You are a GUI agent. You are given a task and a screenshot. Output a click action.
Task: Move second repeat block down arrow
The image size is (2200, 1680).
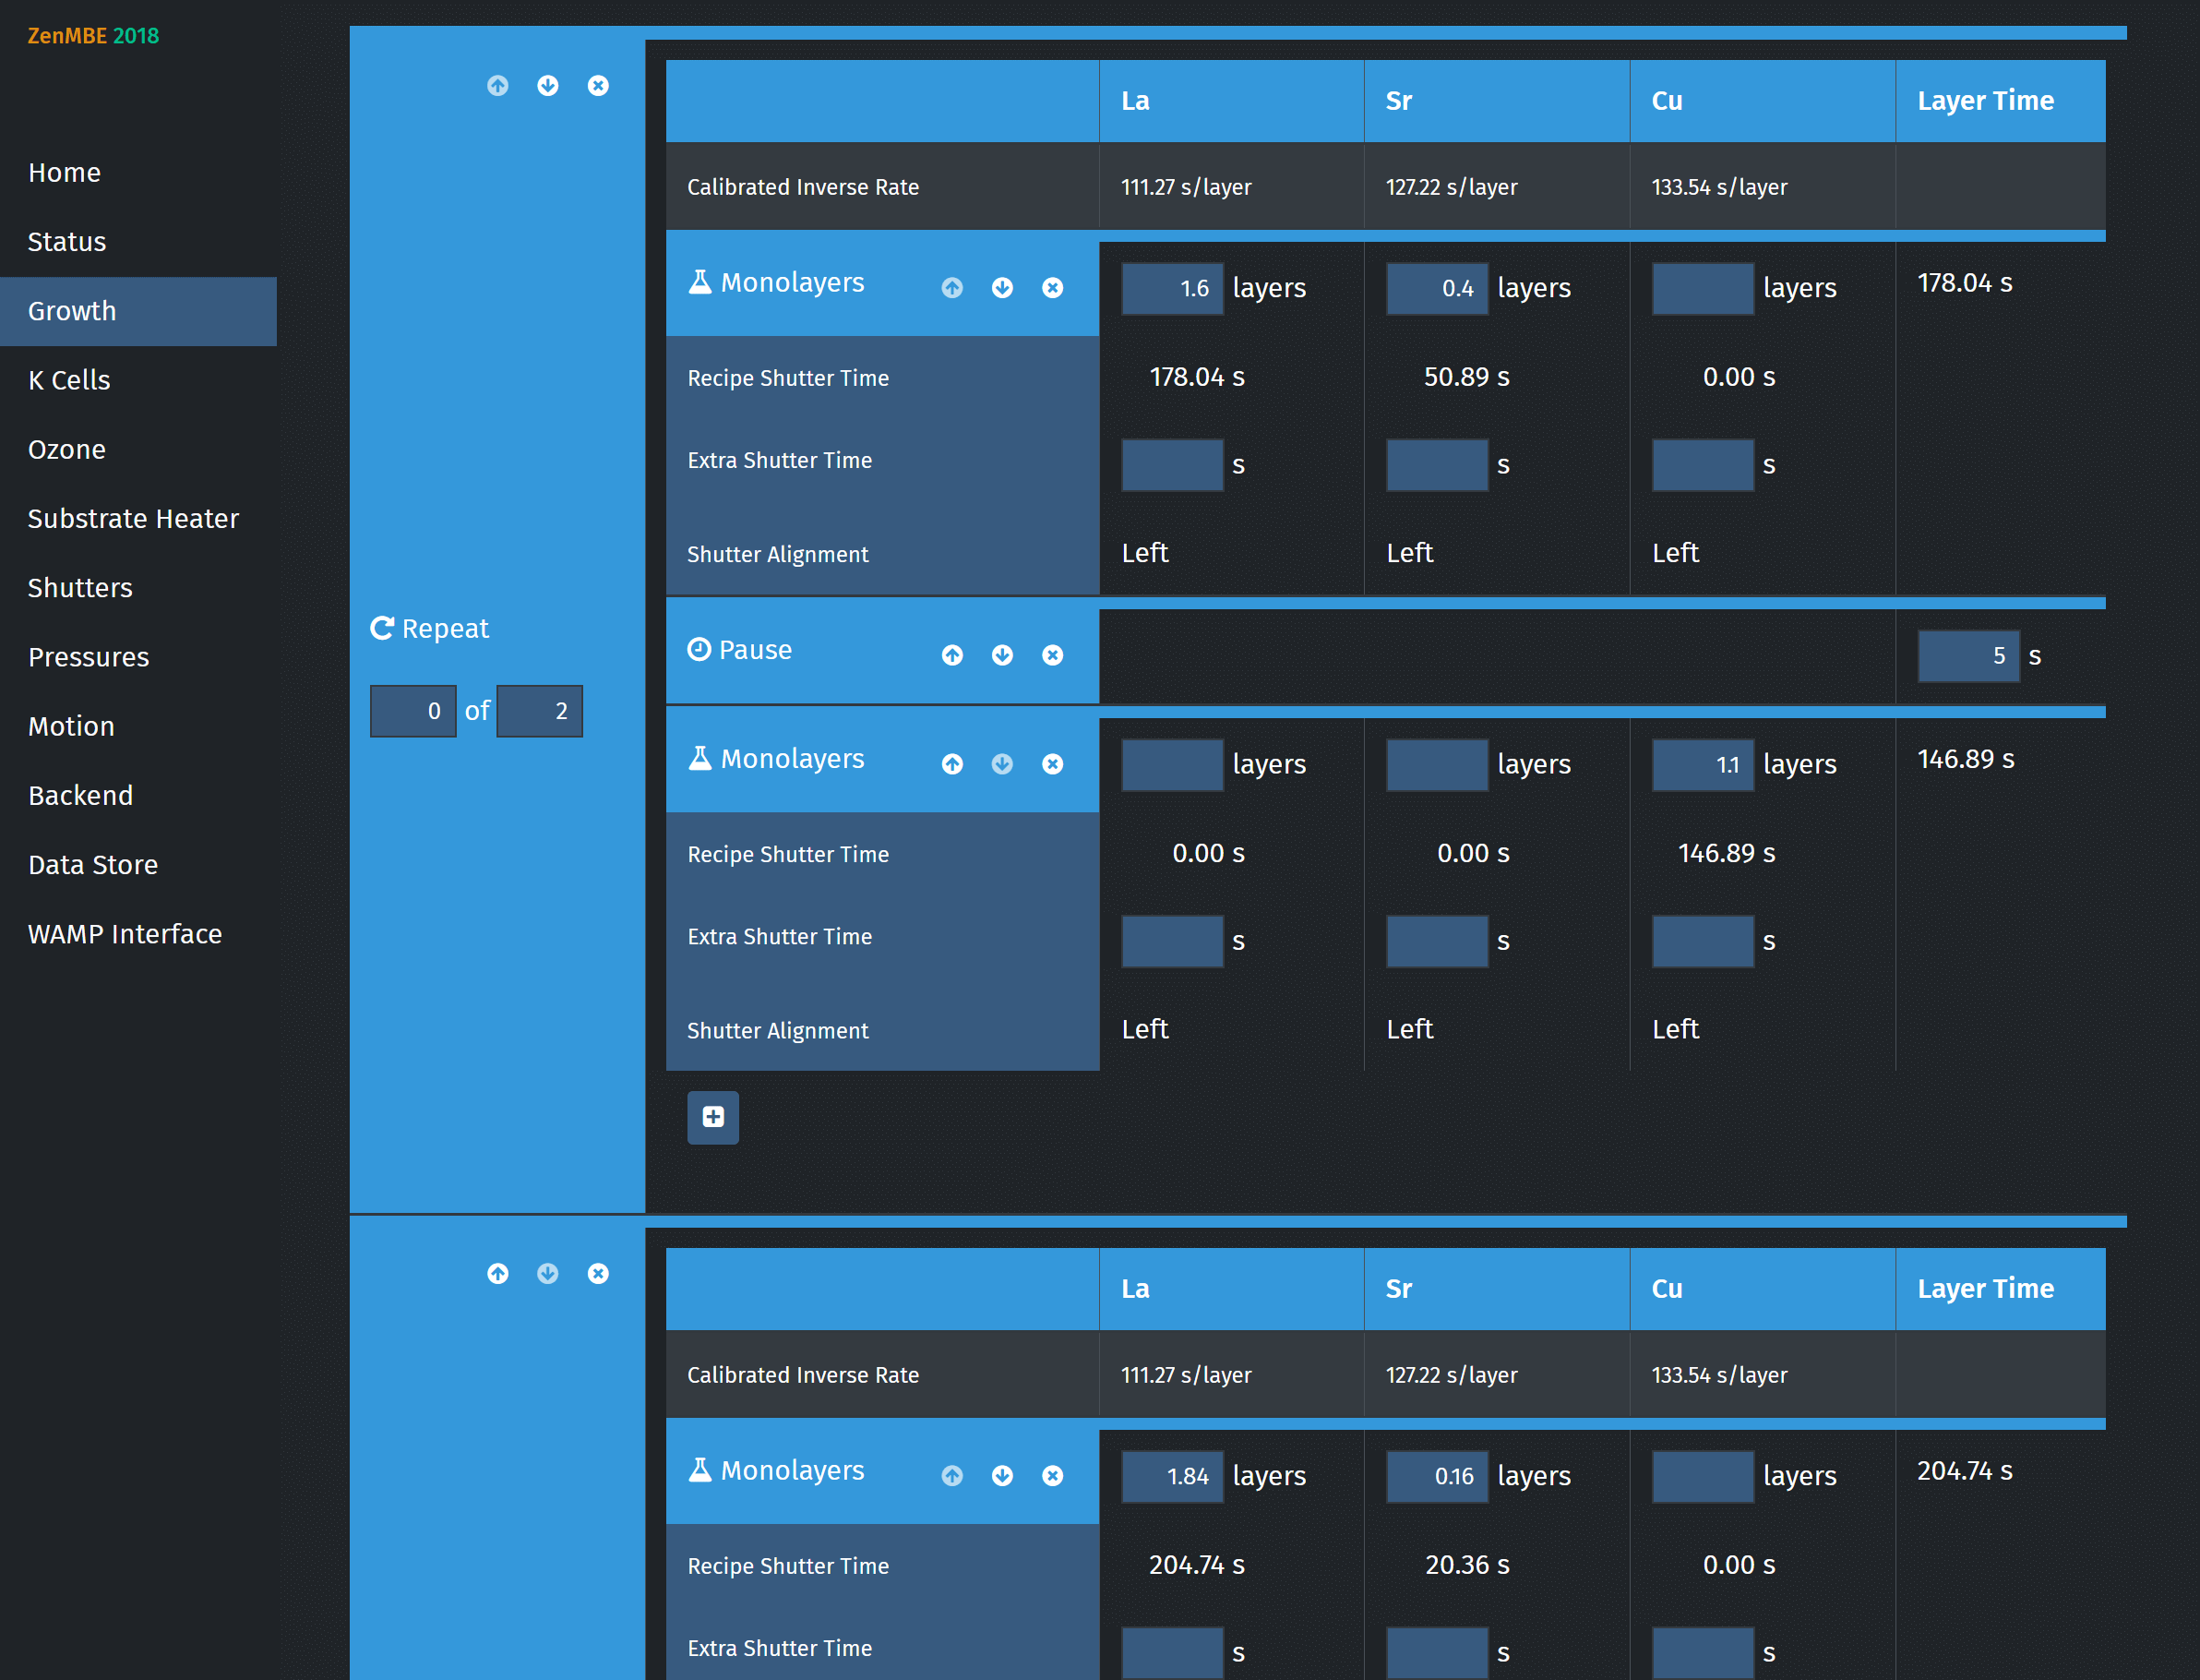(548, 1273)
